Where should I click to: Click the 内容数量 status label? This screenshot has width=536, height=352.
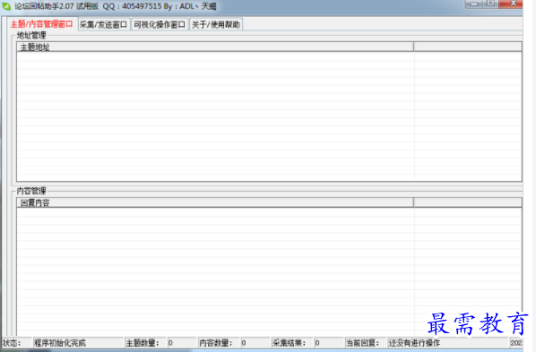pyautogui.click(x=215, y=343)
